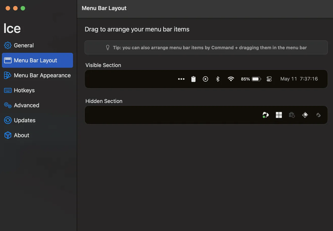Click the Visible Section heading

tap(103, 65)
